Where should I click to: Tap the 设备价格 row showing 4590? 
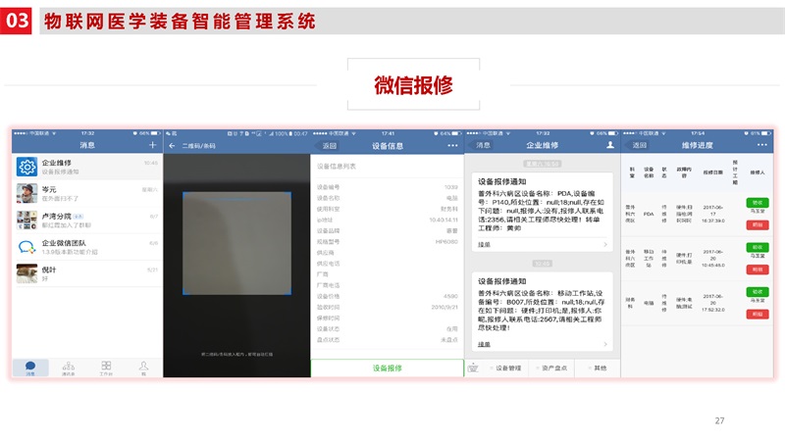387,296
